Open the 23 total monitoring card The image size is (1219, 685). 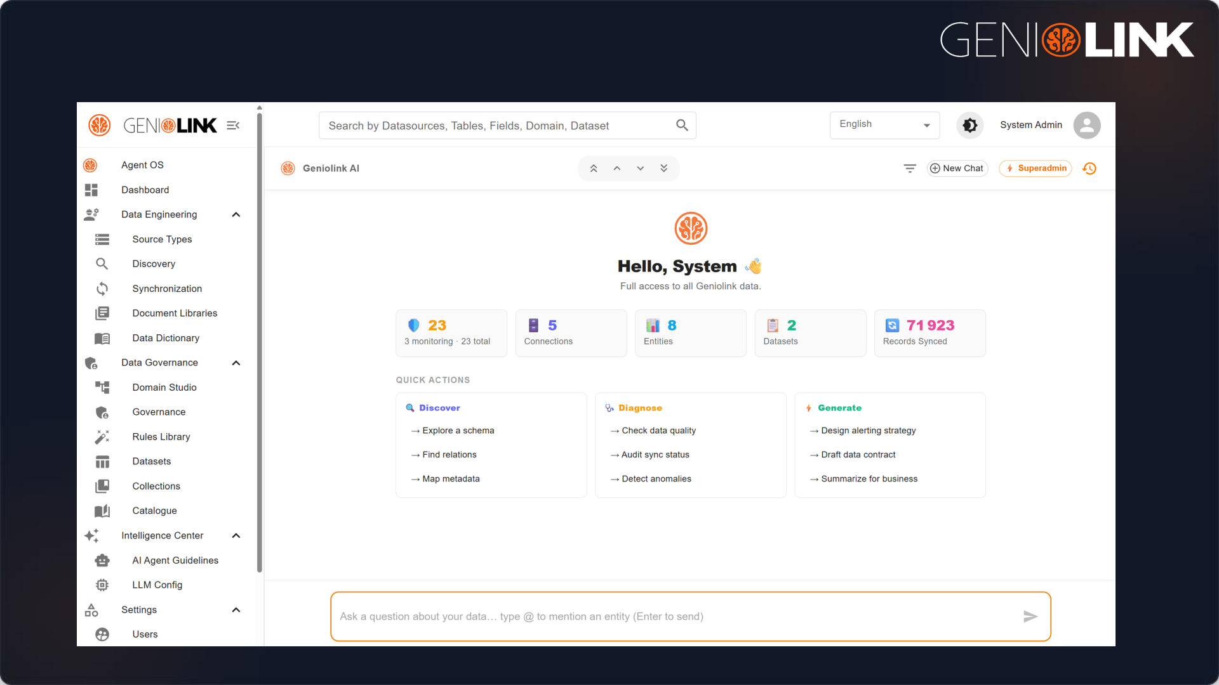(x=451, y=333)
